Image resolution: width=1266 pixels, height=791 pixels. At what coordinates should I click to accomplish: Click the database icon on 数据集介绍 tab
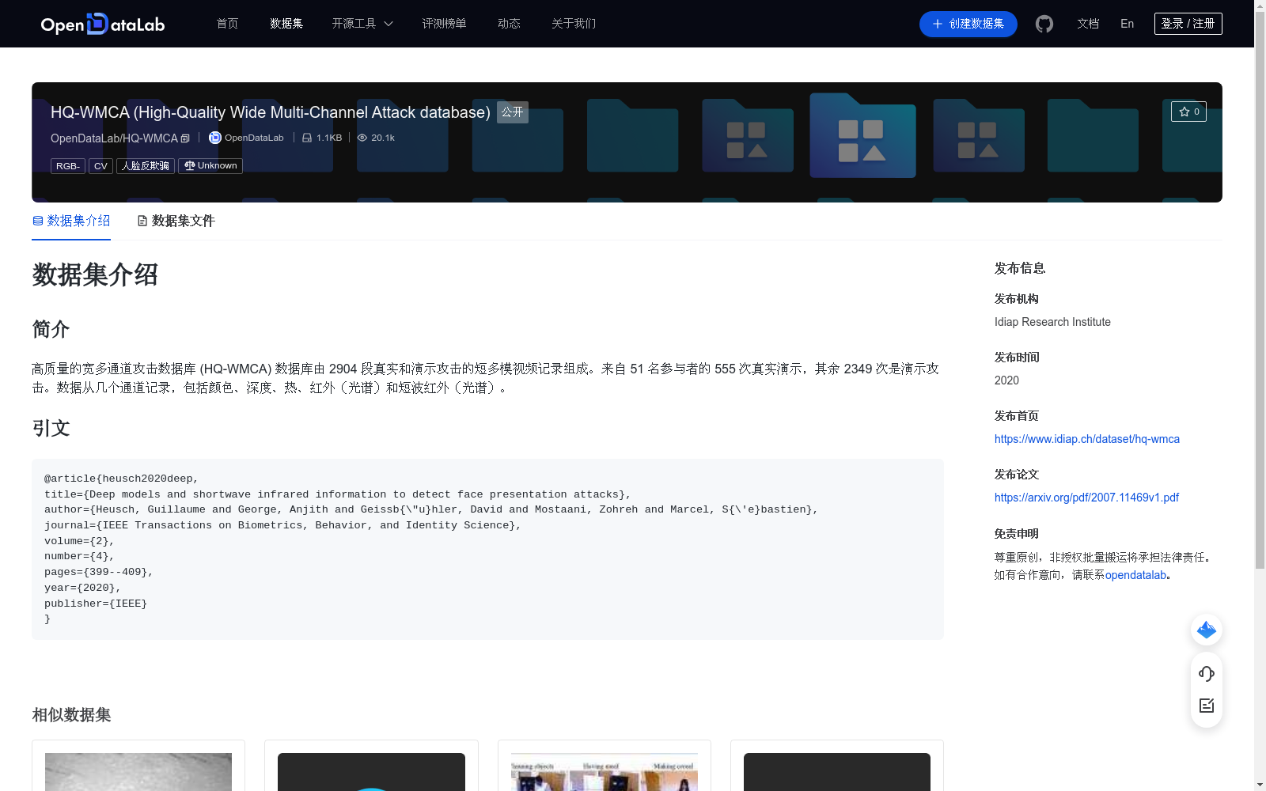38,221
